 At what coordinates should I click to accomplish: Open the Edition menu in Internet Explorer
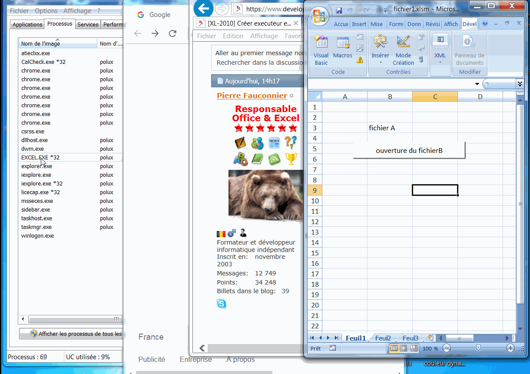(233, 36)
